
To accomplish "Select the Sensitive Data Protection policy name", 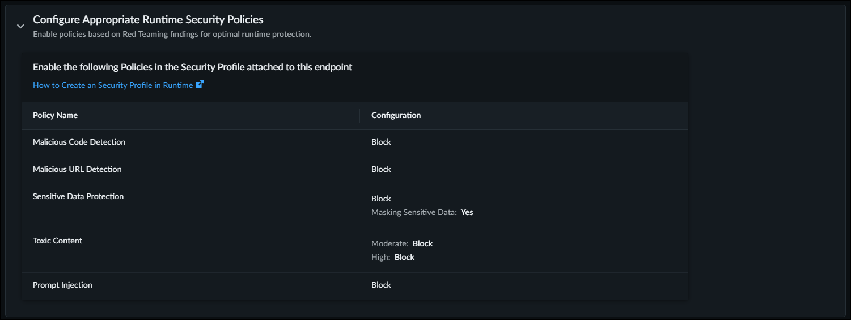I will 78,196.
